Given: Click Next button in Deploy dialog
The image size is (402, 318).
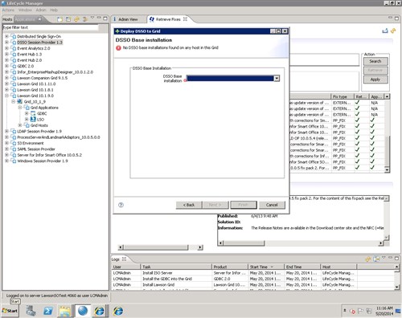Looking at the screenshot, I should [x=215, y=205].
